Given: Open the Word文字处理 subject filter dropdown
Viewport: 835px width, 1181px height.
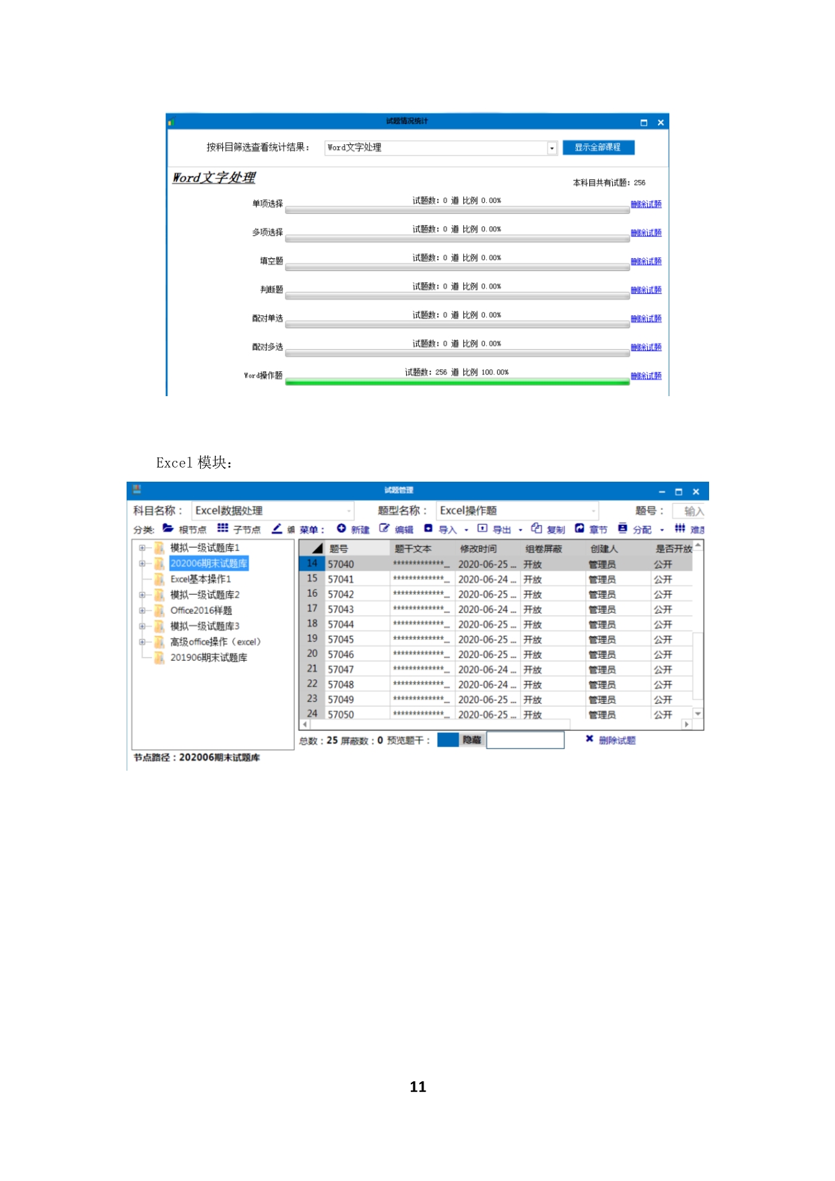Looking at the screenshot, I should 552,148.
